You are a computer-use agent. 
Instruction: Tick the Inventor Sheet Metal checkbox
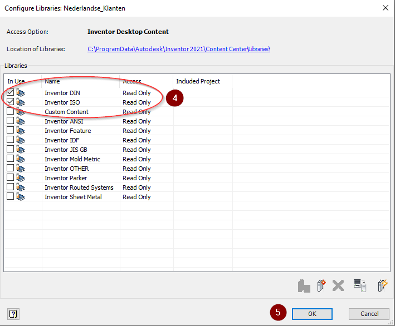11,196
